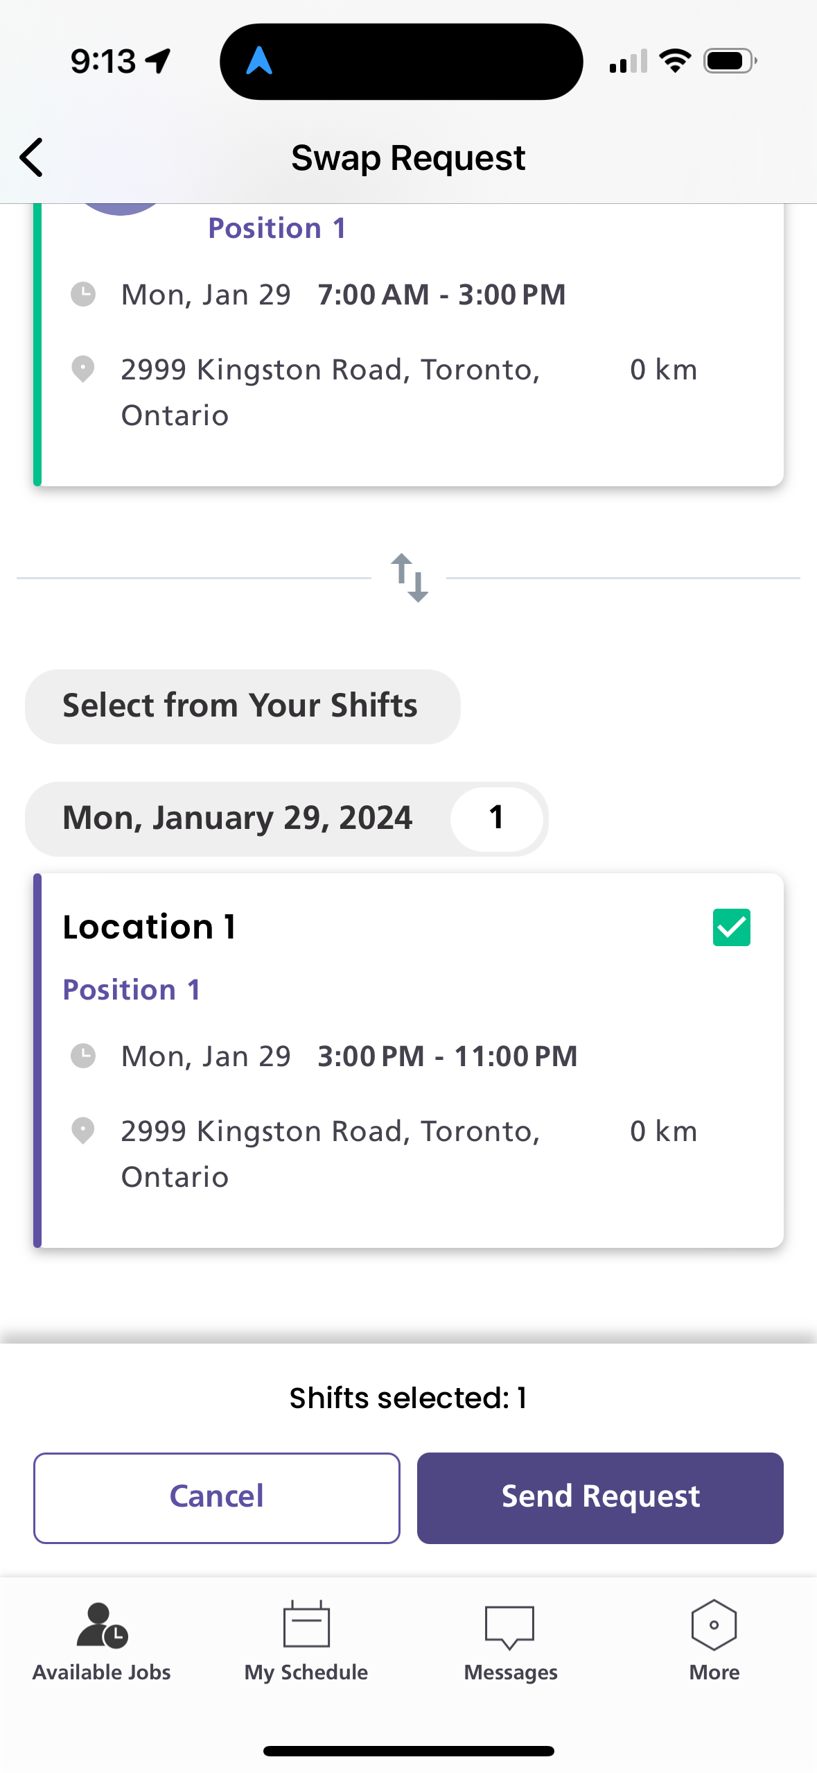Screen dimensions: 817x1773
Task: Tap the swap arrows icon
Action: point(409,577)
